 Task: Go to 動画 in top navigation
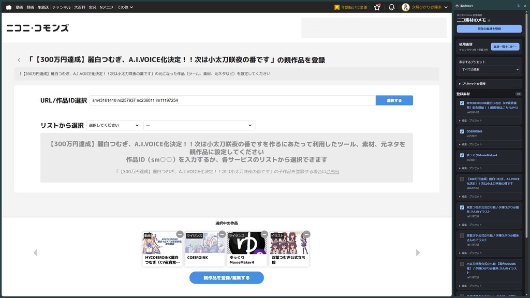(x=20, y=7)
